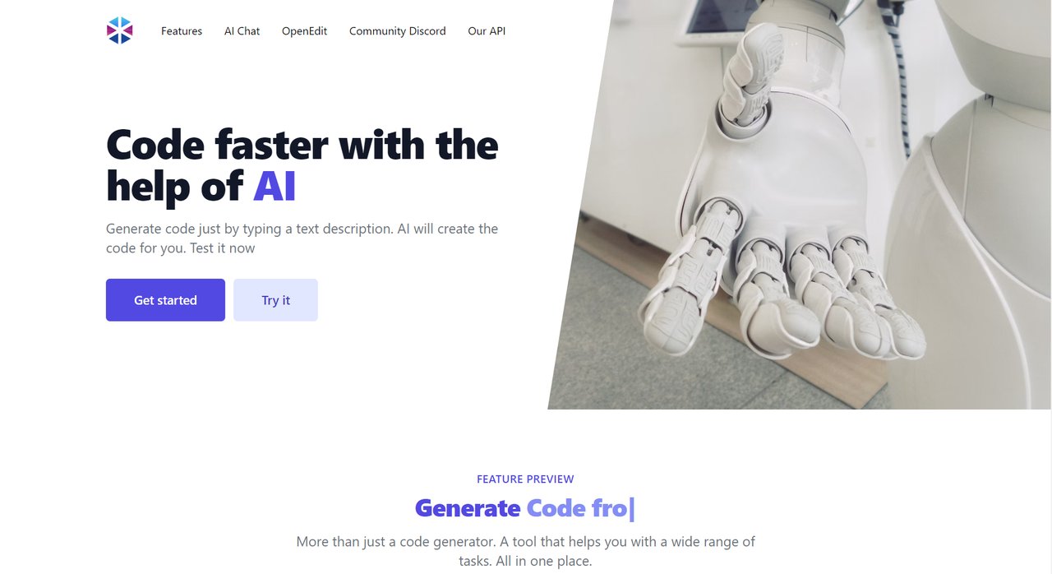Screen dimensions: 1052x574
Task: Click the Get started button
Action: (x=165, y=300)
